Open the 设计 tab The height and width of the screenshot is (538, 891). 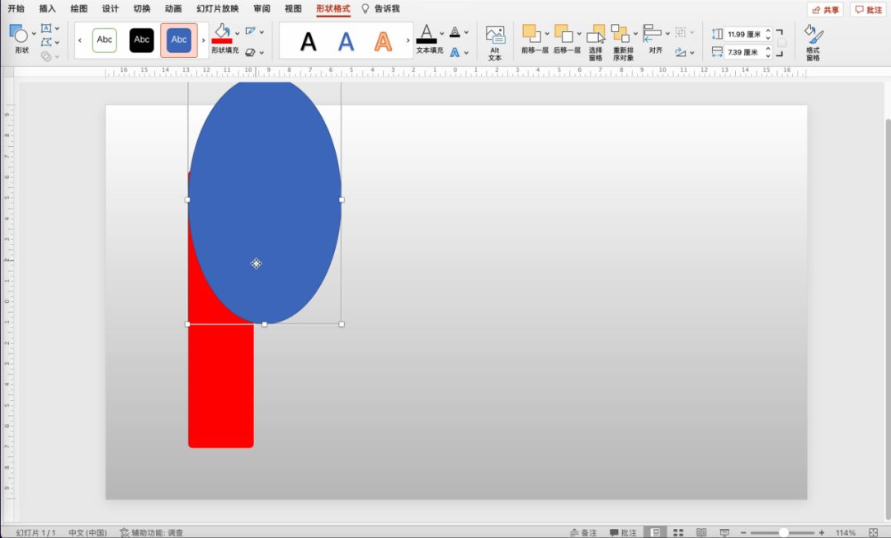click(x=111, y=8)
